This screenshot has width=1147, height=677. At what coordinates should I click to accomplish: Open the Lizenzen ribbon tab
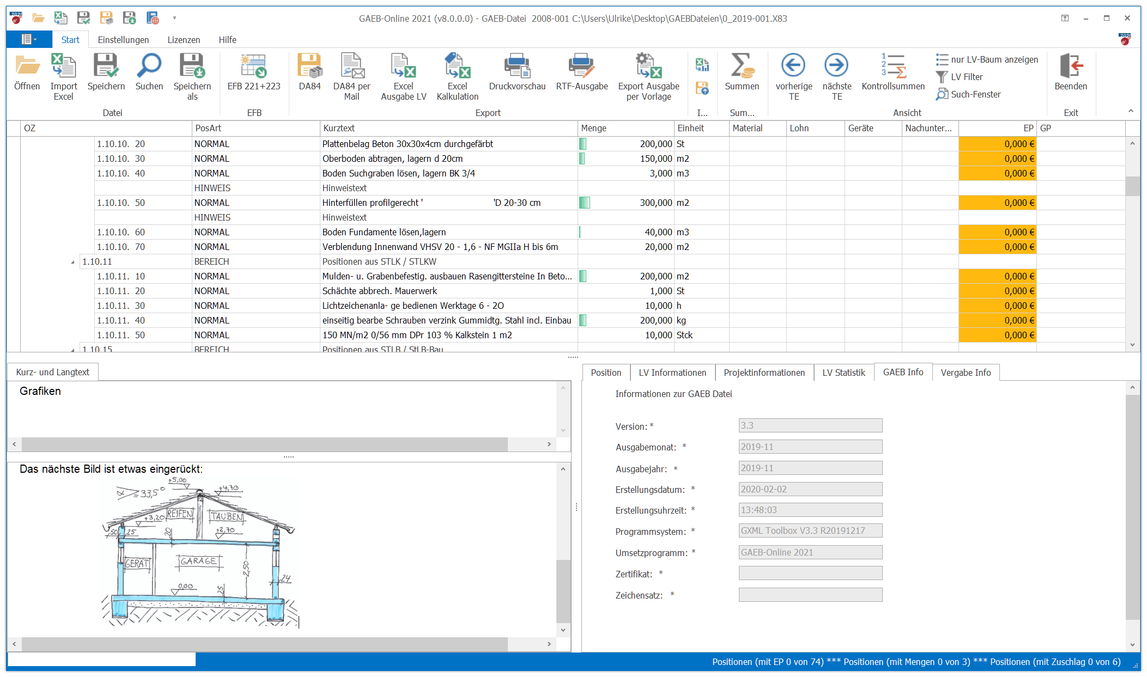point(184,40)
